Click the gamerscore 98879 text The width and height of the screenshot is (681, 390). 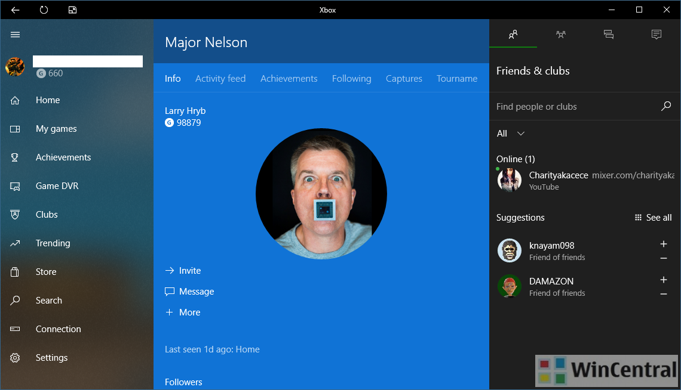(x=189, y=123)
